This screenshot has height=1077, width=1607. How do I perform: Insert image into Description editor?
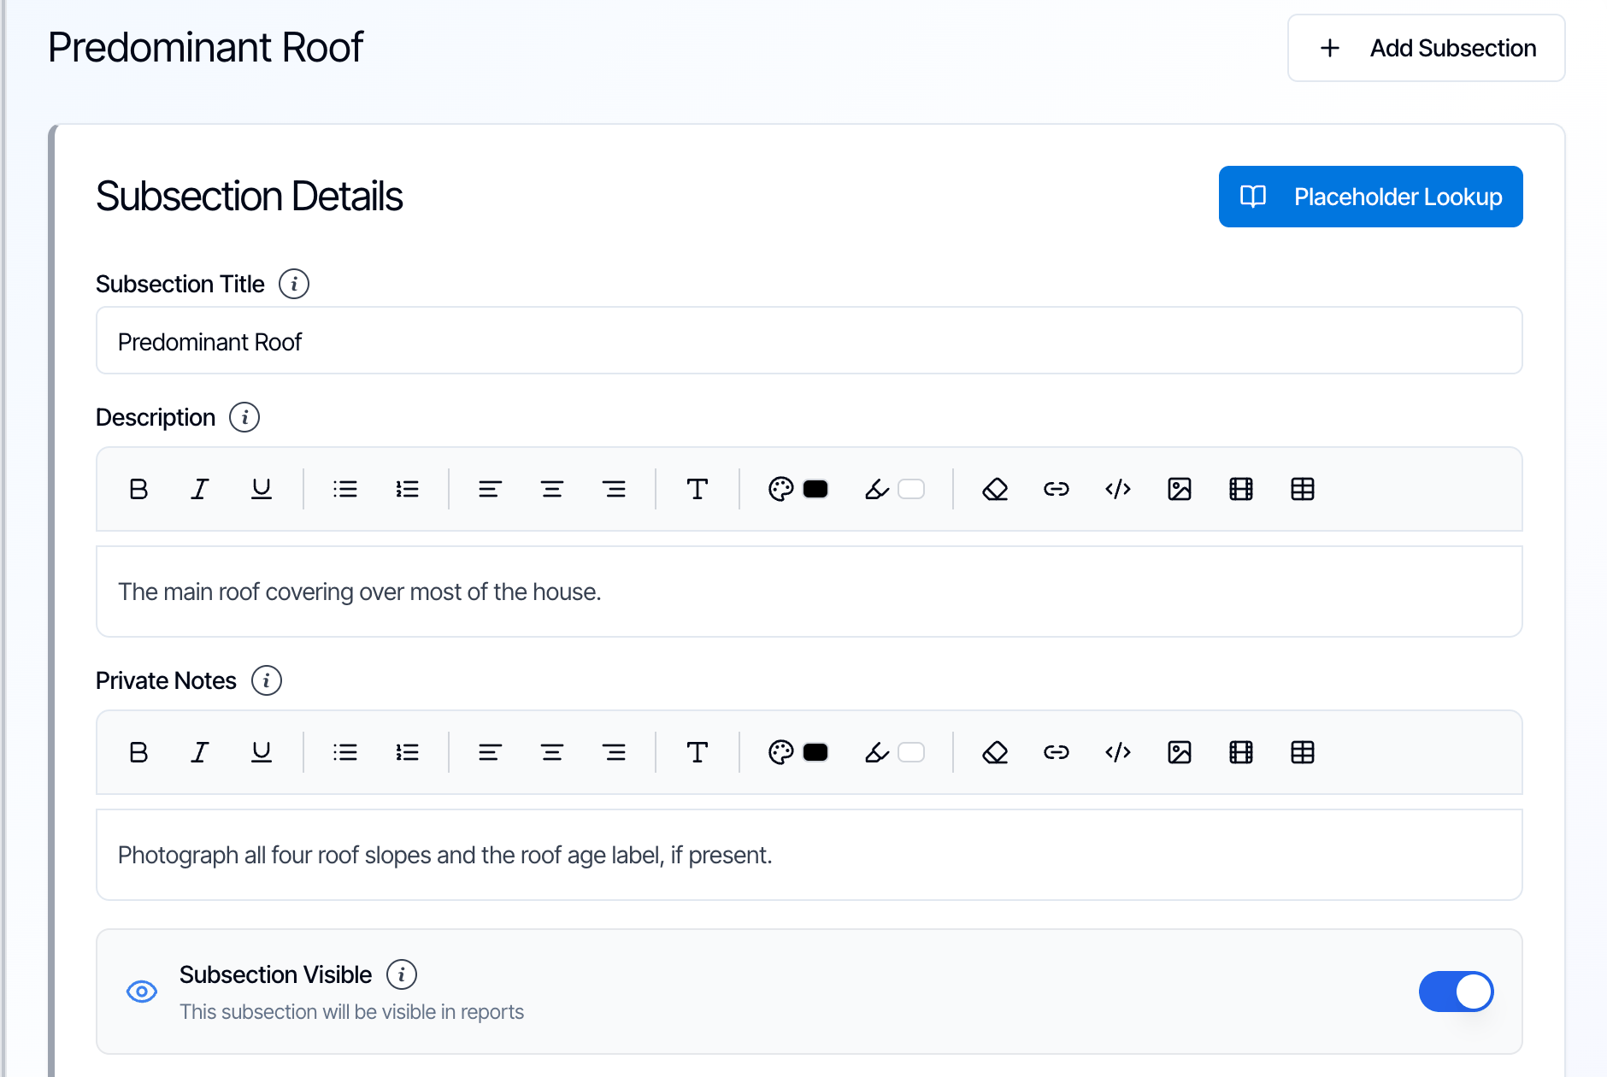(1180, 489)
